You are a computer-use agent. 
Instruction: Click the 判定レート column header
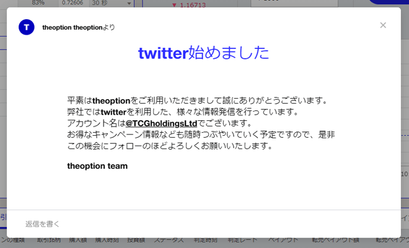coord(242,240)
